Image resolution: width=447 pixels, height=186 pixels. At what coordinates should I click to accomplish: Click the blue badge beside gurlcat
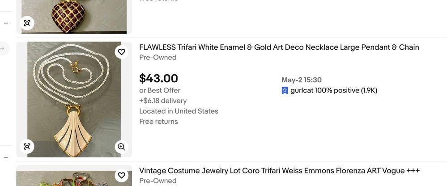click(285, 91)
